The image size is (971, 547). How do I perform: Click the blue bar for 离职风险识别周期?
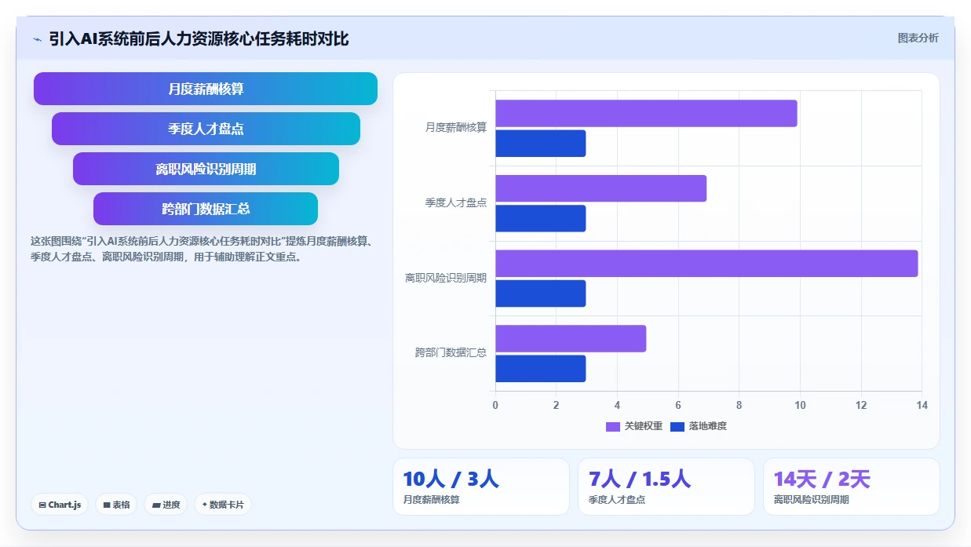coord(540,294)
